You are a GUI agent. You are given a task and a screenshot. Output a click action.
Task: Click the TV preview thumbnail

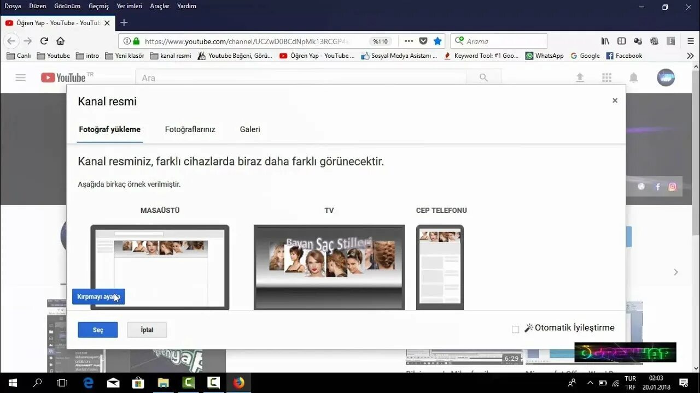329,267
